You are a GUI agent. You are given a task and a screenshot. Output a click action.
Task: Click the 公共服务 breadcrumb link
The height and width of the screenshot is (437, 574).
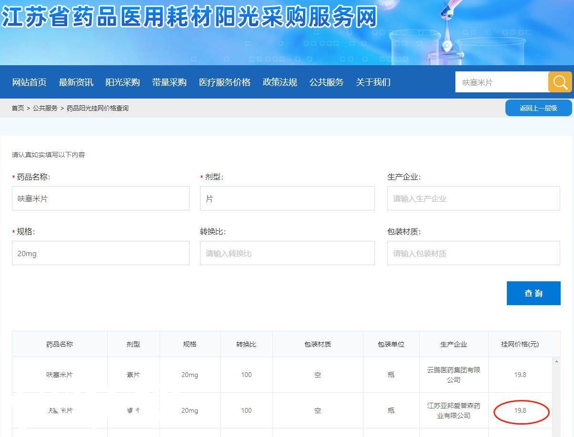(45, 108)
